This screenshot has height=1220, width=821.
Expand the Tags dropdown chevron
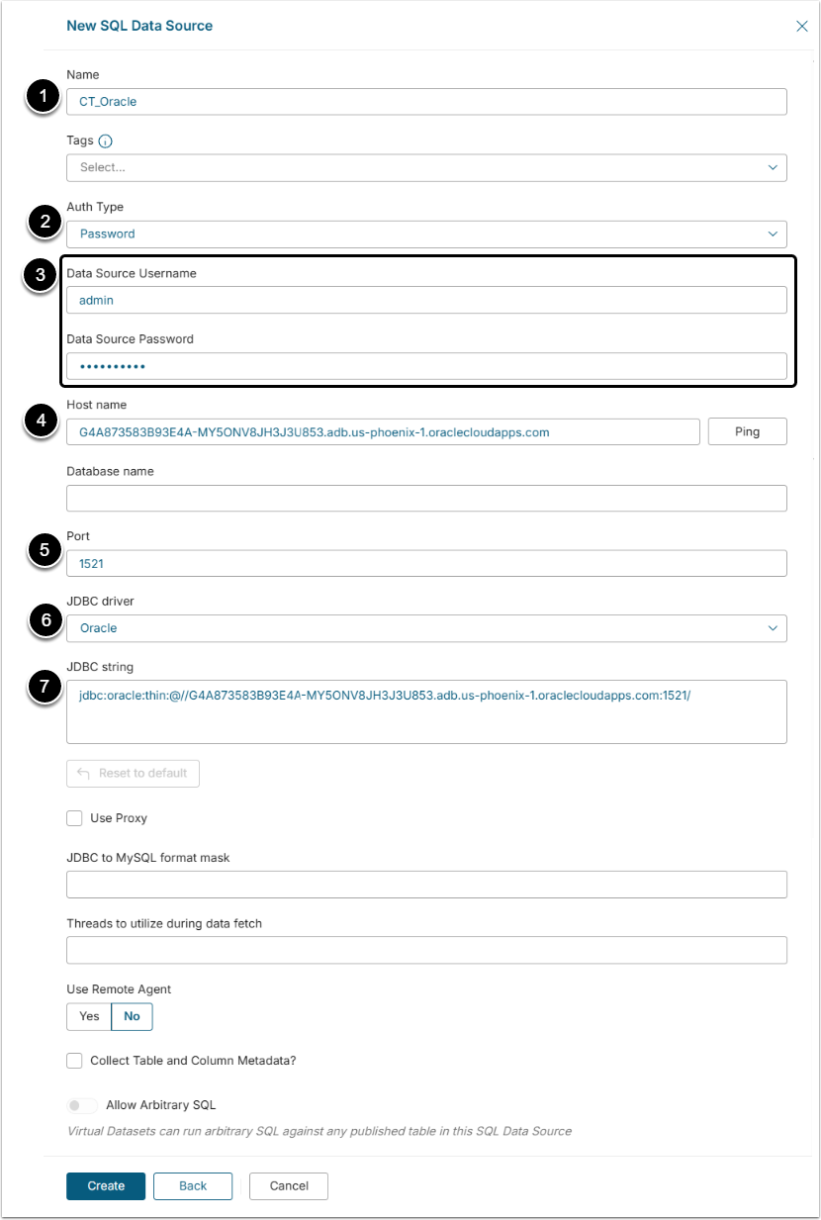(x=774, y=168)
